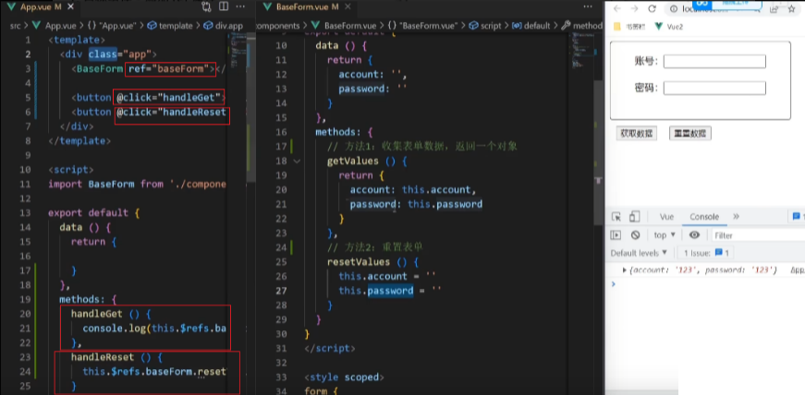Click the default breadcrumb in BaseForm.vue
This screenshot has width=805, height=395.
[x=531, y=26]
